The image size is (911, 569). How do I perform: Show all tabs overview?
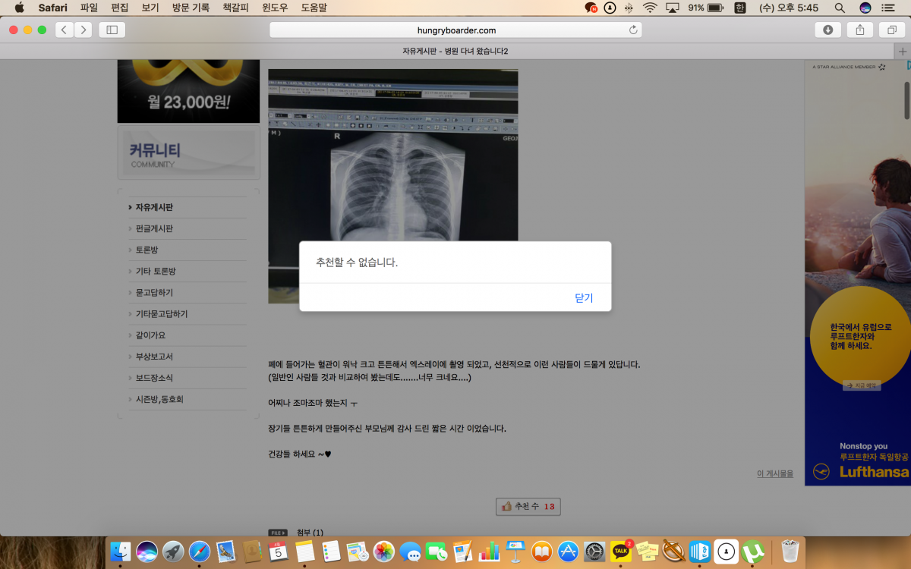891,30
